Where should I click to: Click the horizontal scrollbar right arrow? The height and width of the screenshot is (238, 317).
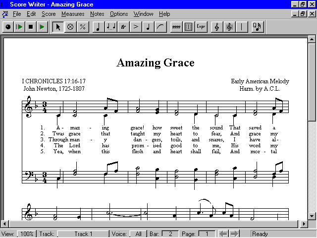coord(304,224)
